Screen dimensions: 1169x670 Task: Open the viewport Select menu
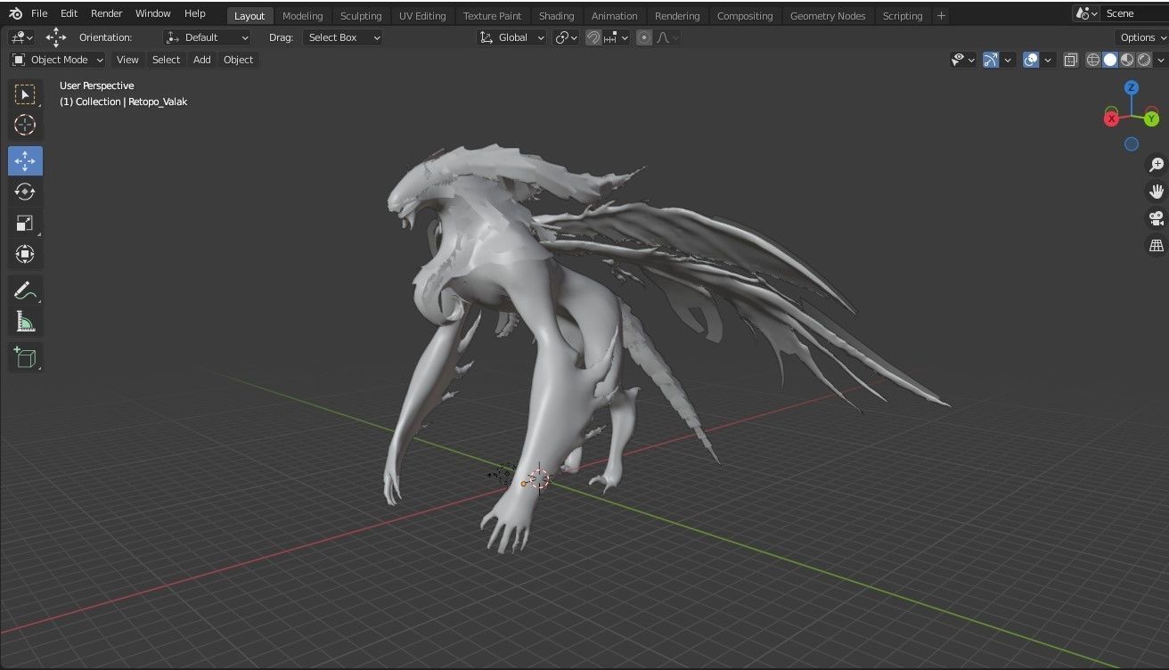[166, 60]
